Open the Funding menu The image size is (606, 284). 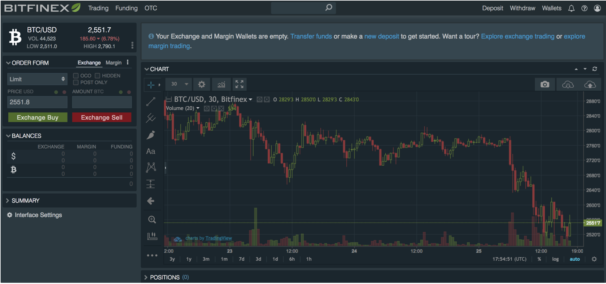[x=126, y=8]
